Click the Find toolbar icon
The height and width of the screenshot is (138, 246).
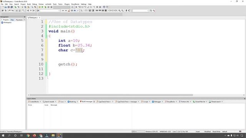(x=32, y=7)
